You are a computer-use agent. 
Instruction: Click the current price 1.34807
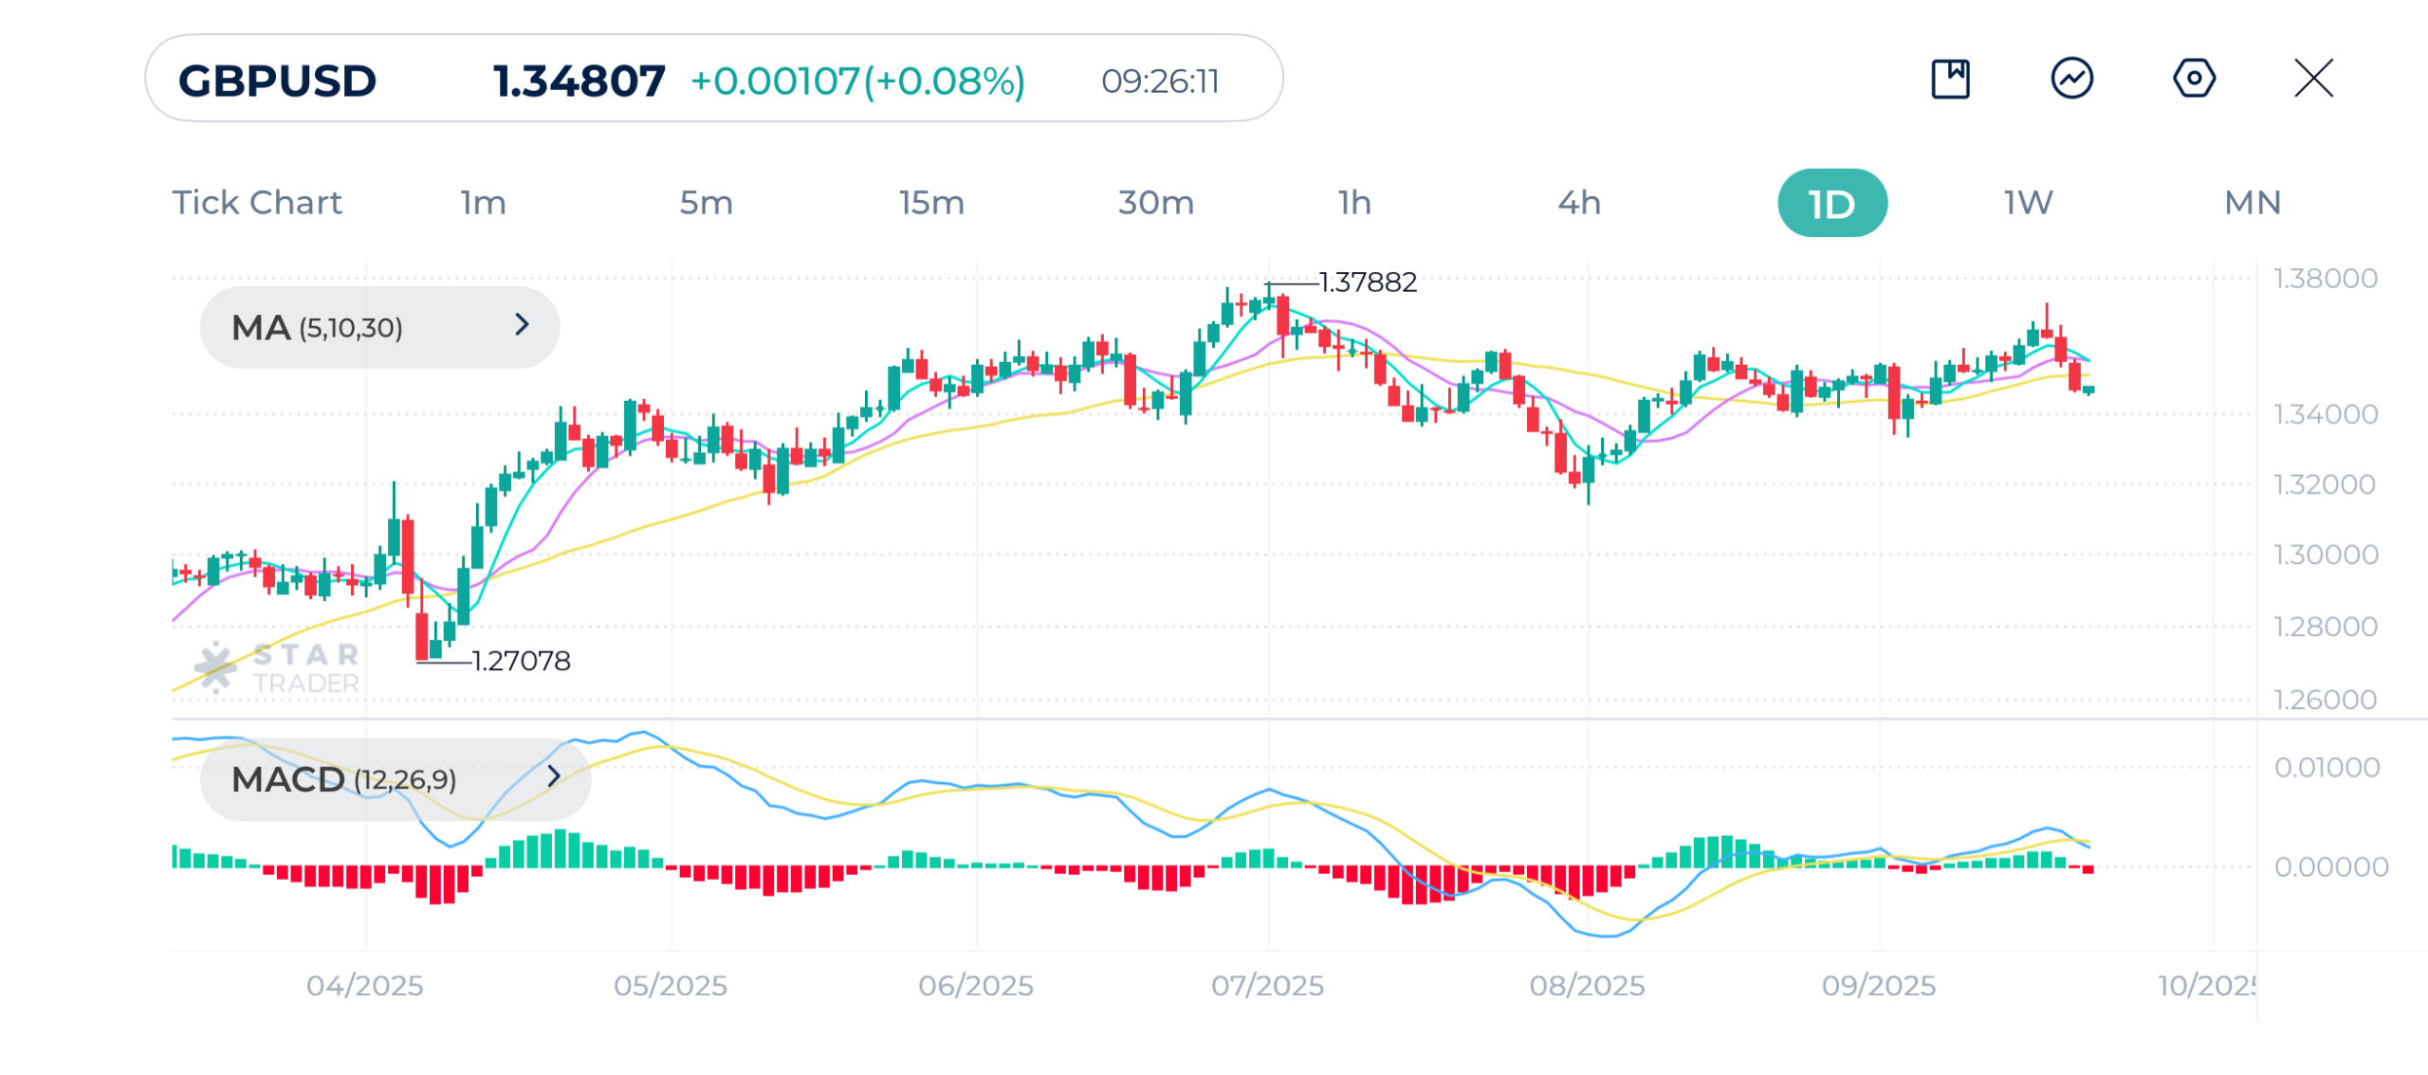(579, 82)
